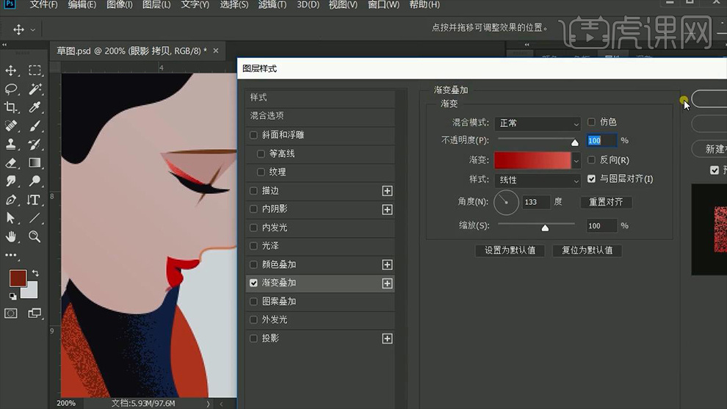Image resolution: width=727 pixels, height=409 pixels.
Task: Select the Lasso tool
Action: (11, 89)
